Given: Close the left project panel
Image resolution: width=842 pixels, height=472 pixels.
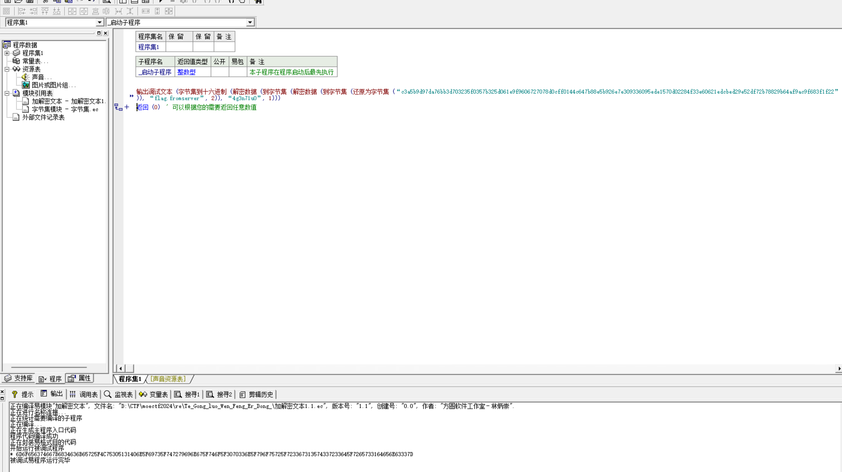Looking at the screenshot, I should point(106,33).
